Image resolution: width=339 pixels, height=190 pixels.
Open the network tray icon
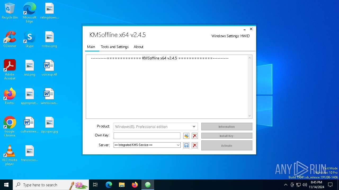pos(298,185)
